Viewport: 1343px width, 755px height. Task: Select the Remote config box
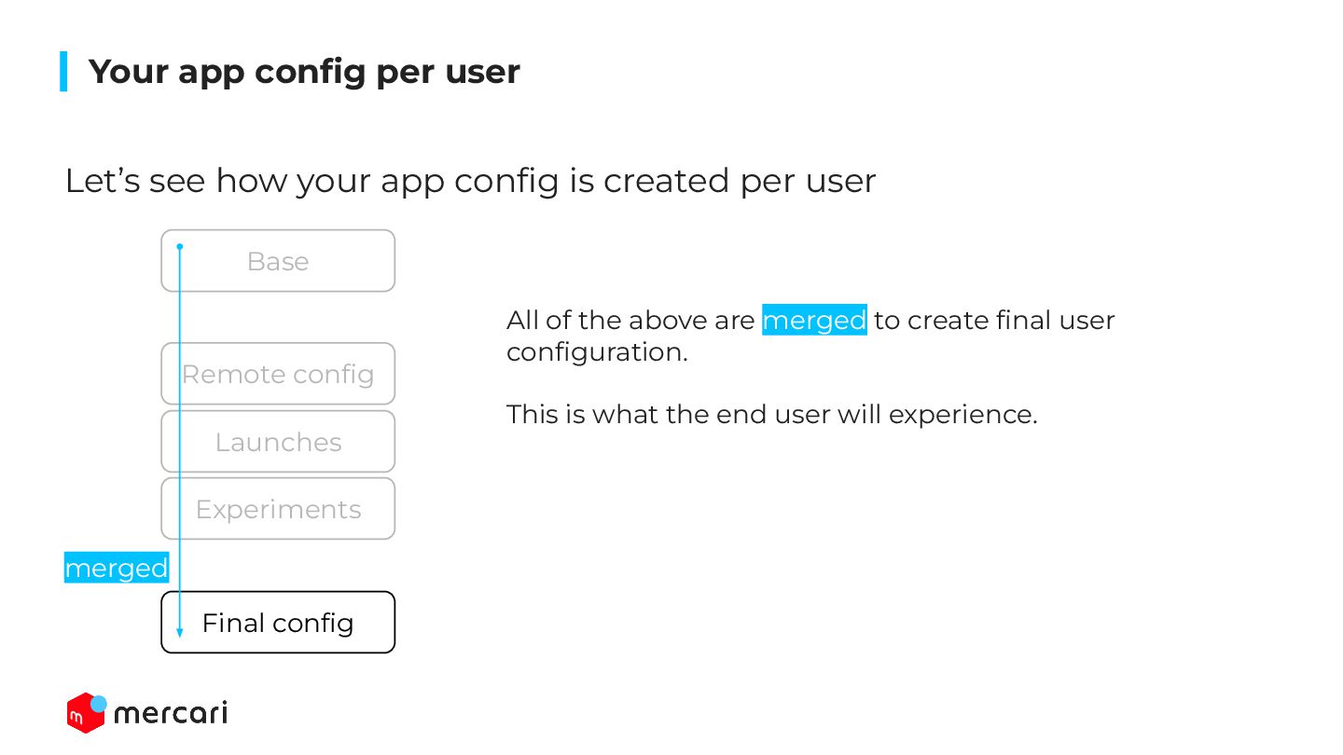tap(278, 374)
